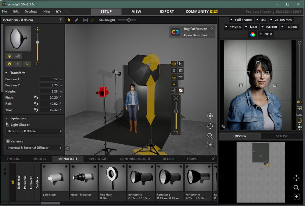This screenshot has height=206, width=305.
Task: Click the Studiolight brightness slider
Action: (127, 20)
